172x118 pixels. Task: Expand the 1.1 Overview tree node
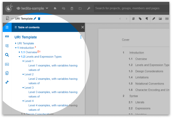[19, 52]
